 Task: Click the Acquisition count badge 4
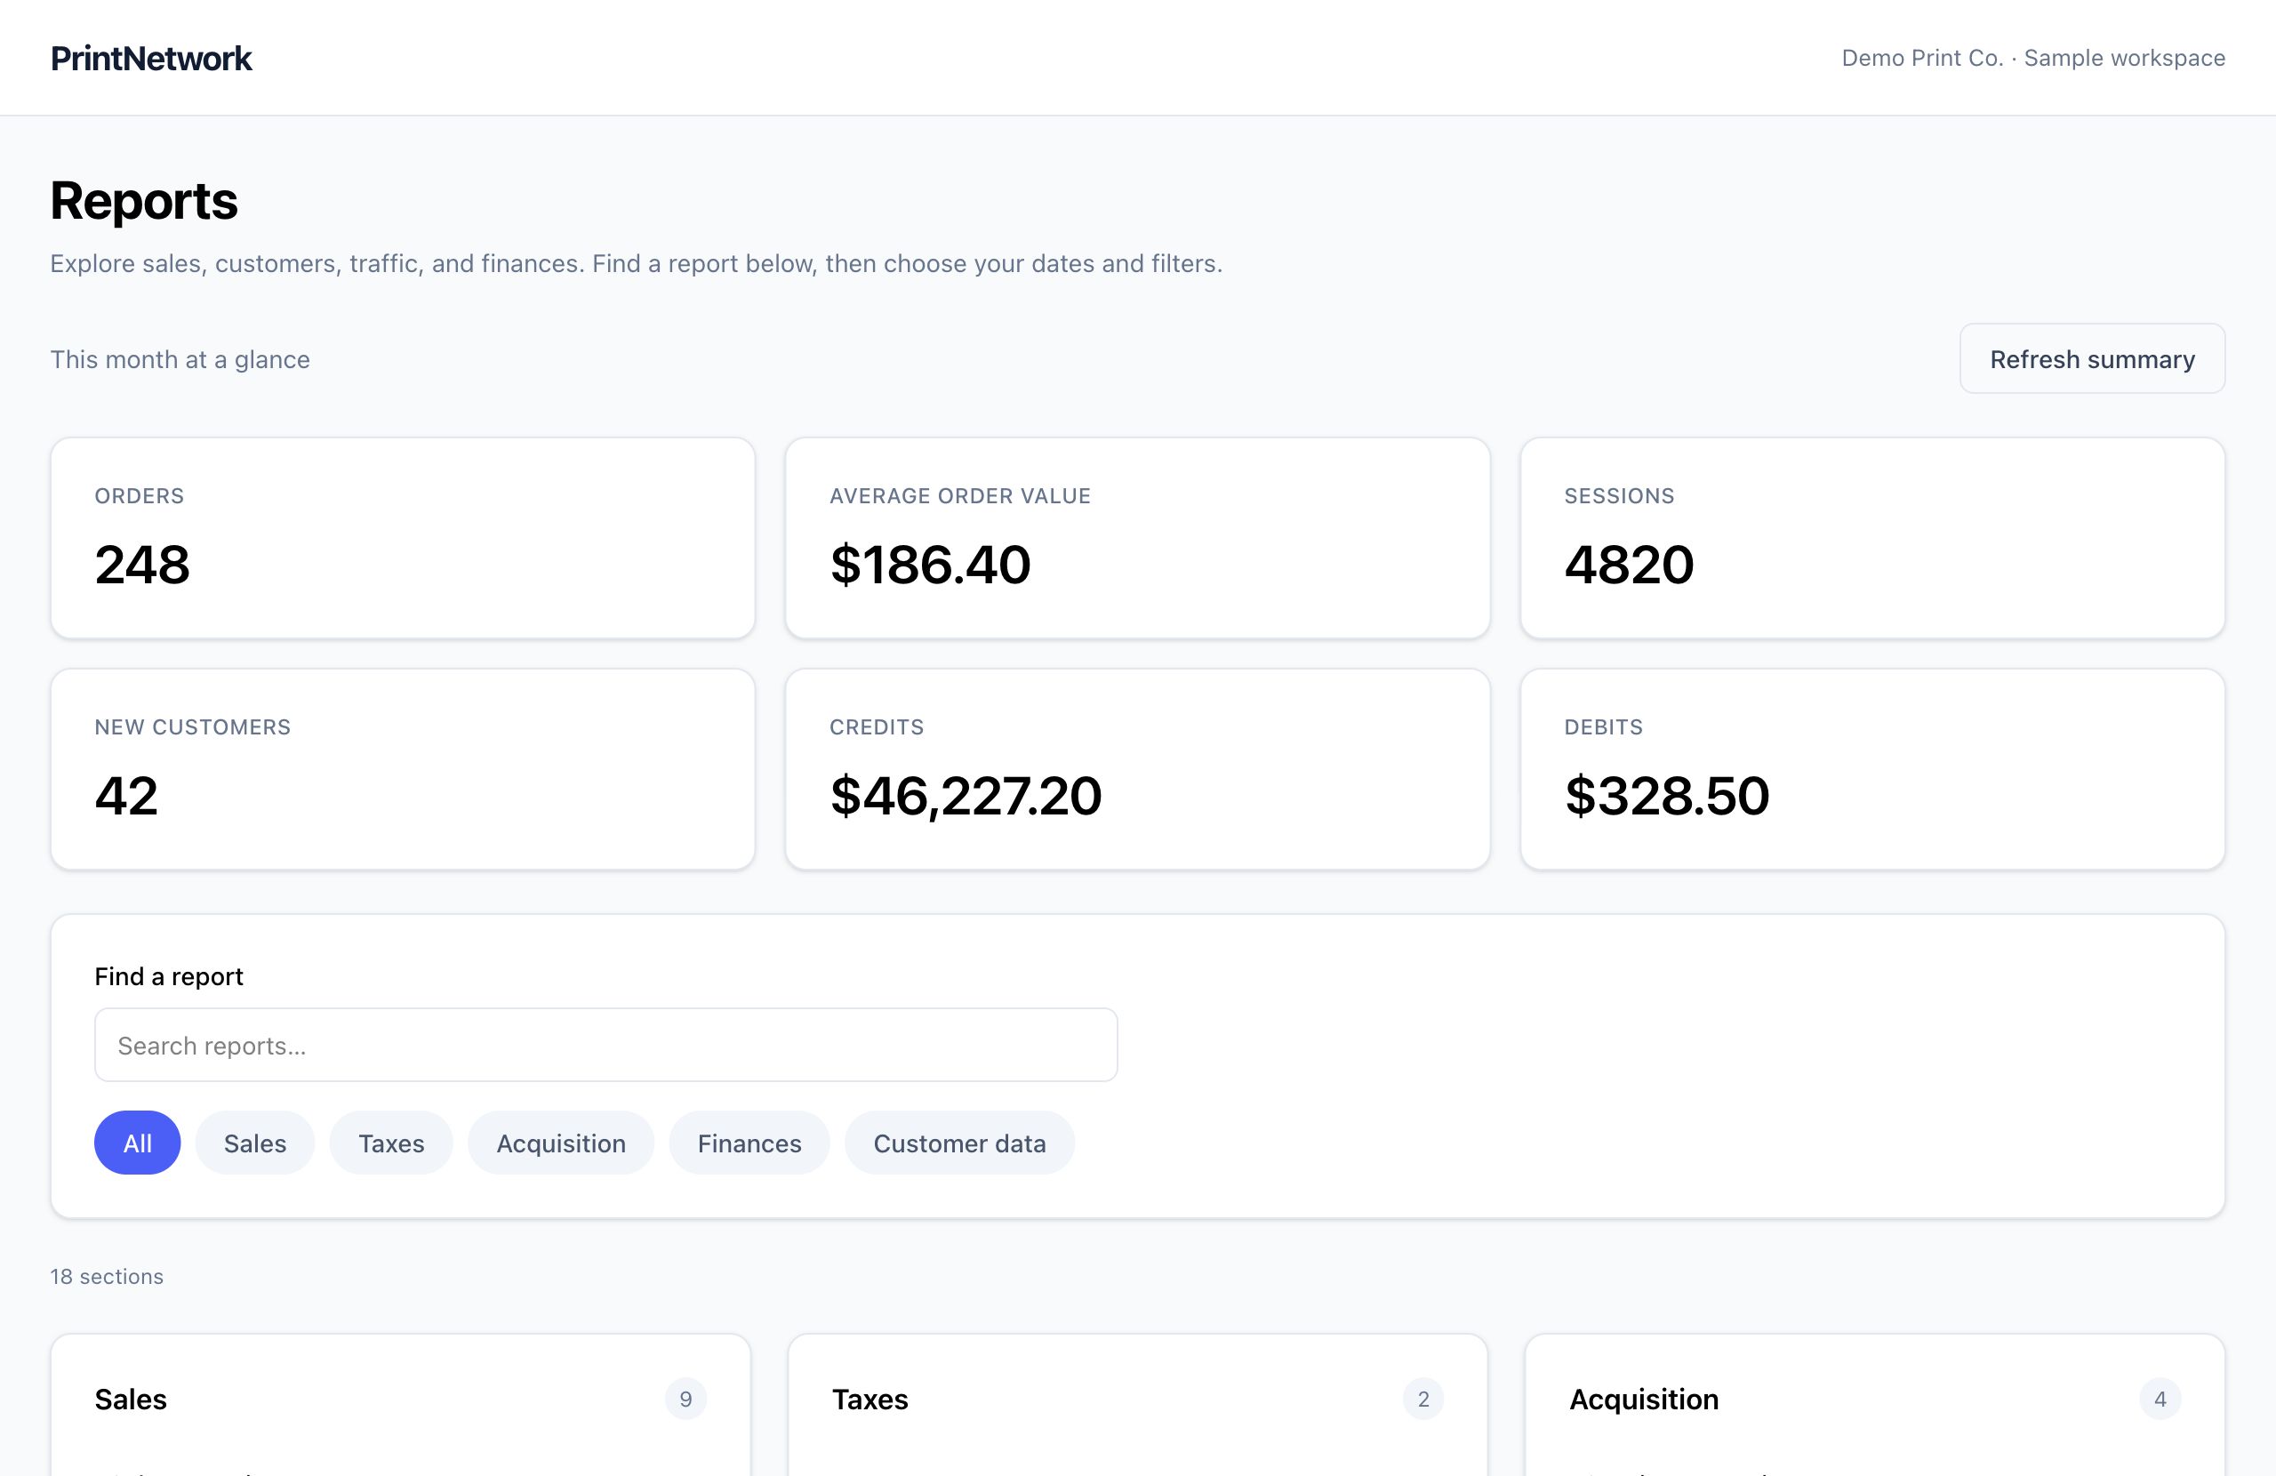[2160, 1399]
